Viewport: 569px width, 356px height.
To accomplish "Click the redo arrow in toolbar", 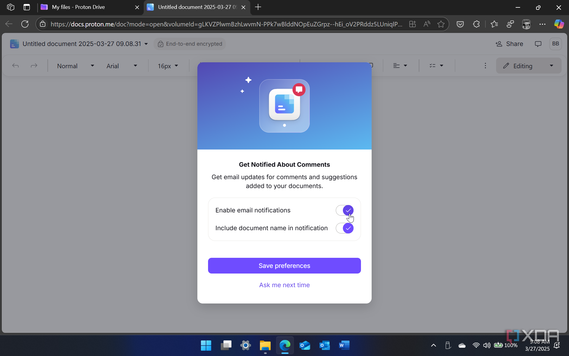I will (34, 66).
